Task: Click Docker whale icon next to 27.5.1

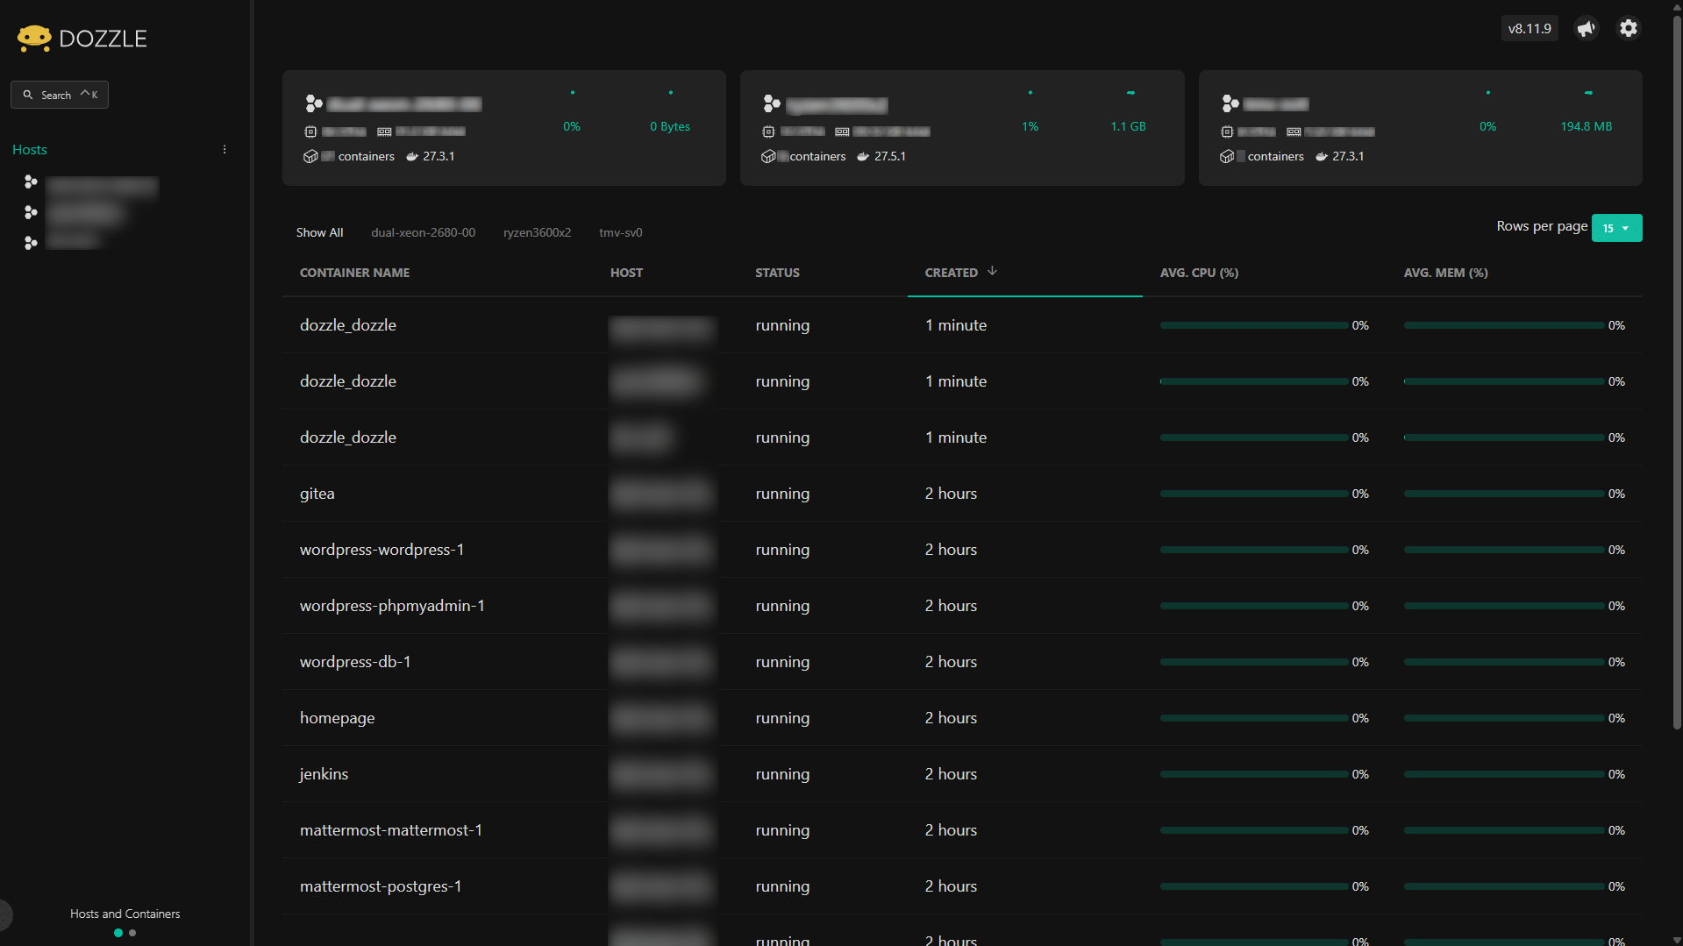Action: (863, 157)
